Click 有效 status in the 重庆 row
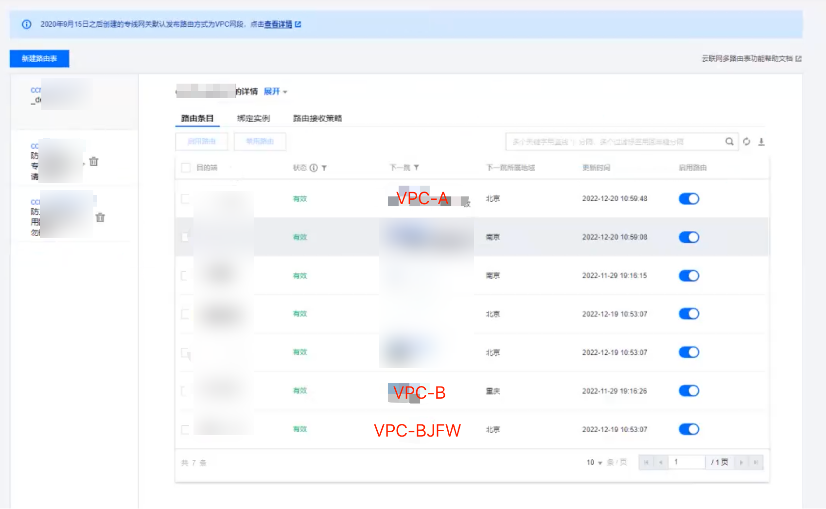This screenshot has height=509, width=826. [300, 391]
